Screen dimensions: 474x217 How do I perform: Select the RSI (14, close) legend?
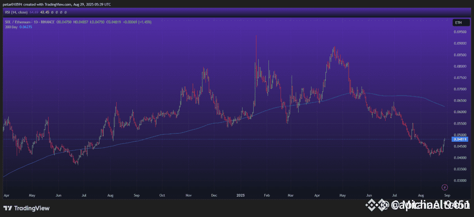15,12
